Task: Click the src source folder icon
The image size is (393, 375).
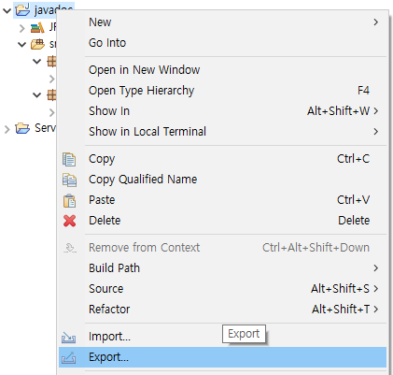Action: 37,44
